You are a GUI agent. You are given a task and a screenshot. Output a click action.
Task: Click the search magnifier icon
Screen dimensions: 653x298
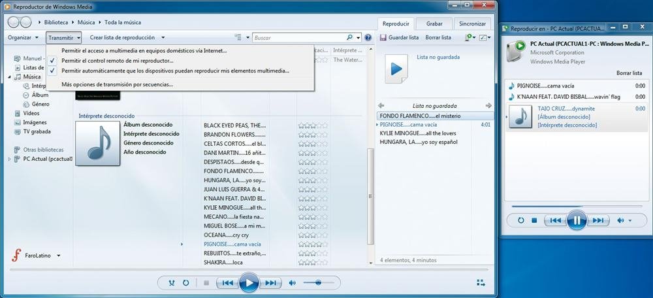[349, 37]
